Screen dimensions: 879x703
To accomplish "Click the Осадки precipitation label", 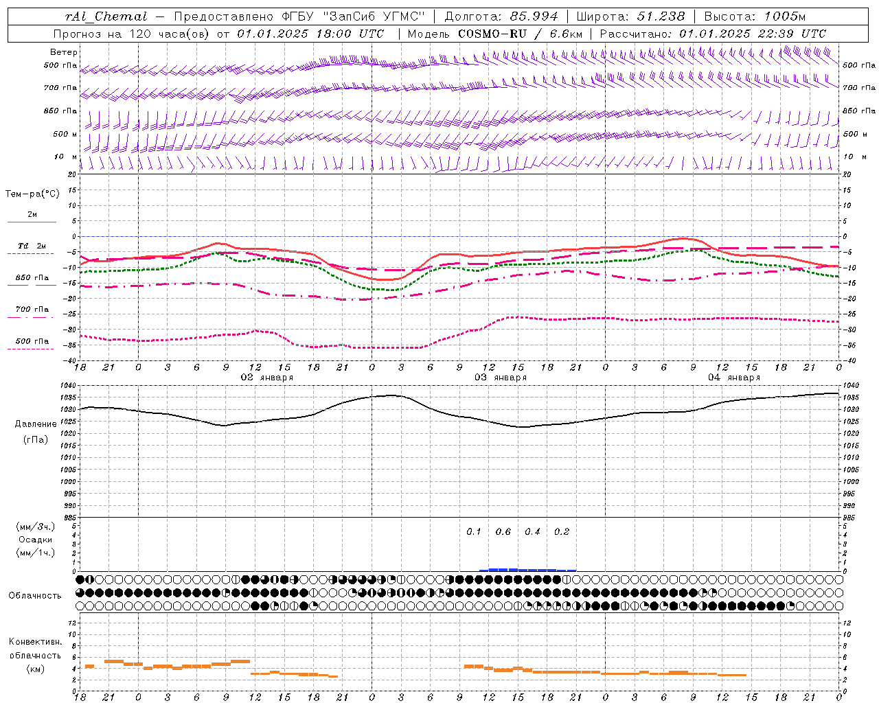I will 36,540.
